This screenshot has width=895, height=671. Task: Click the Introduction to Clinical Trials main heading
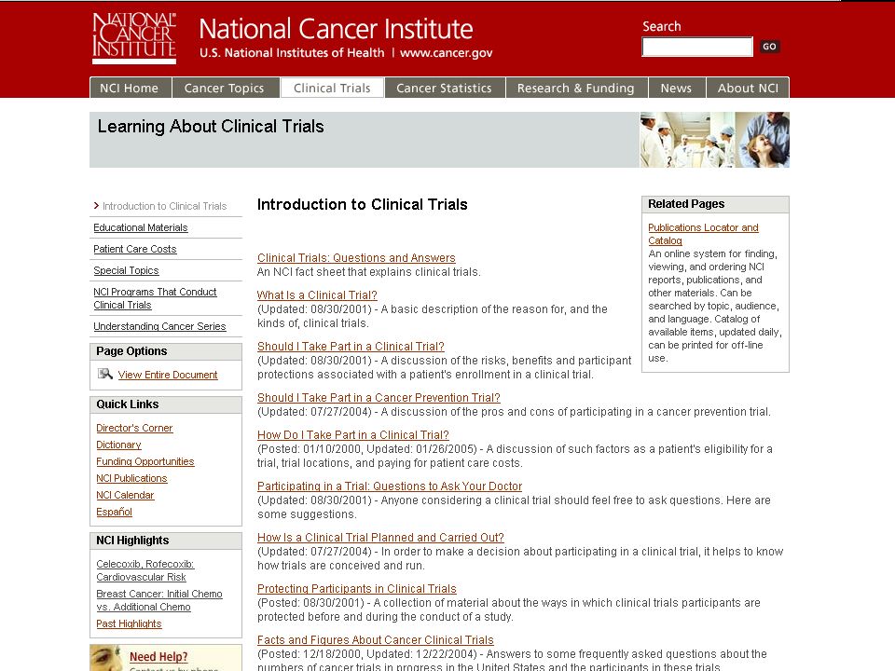tap(362, 204)
